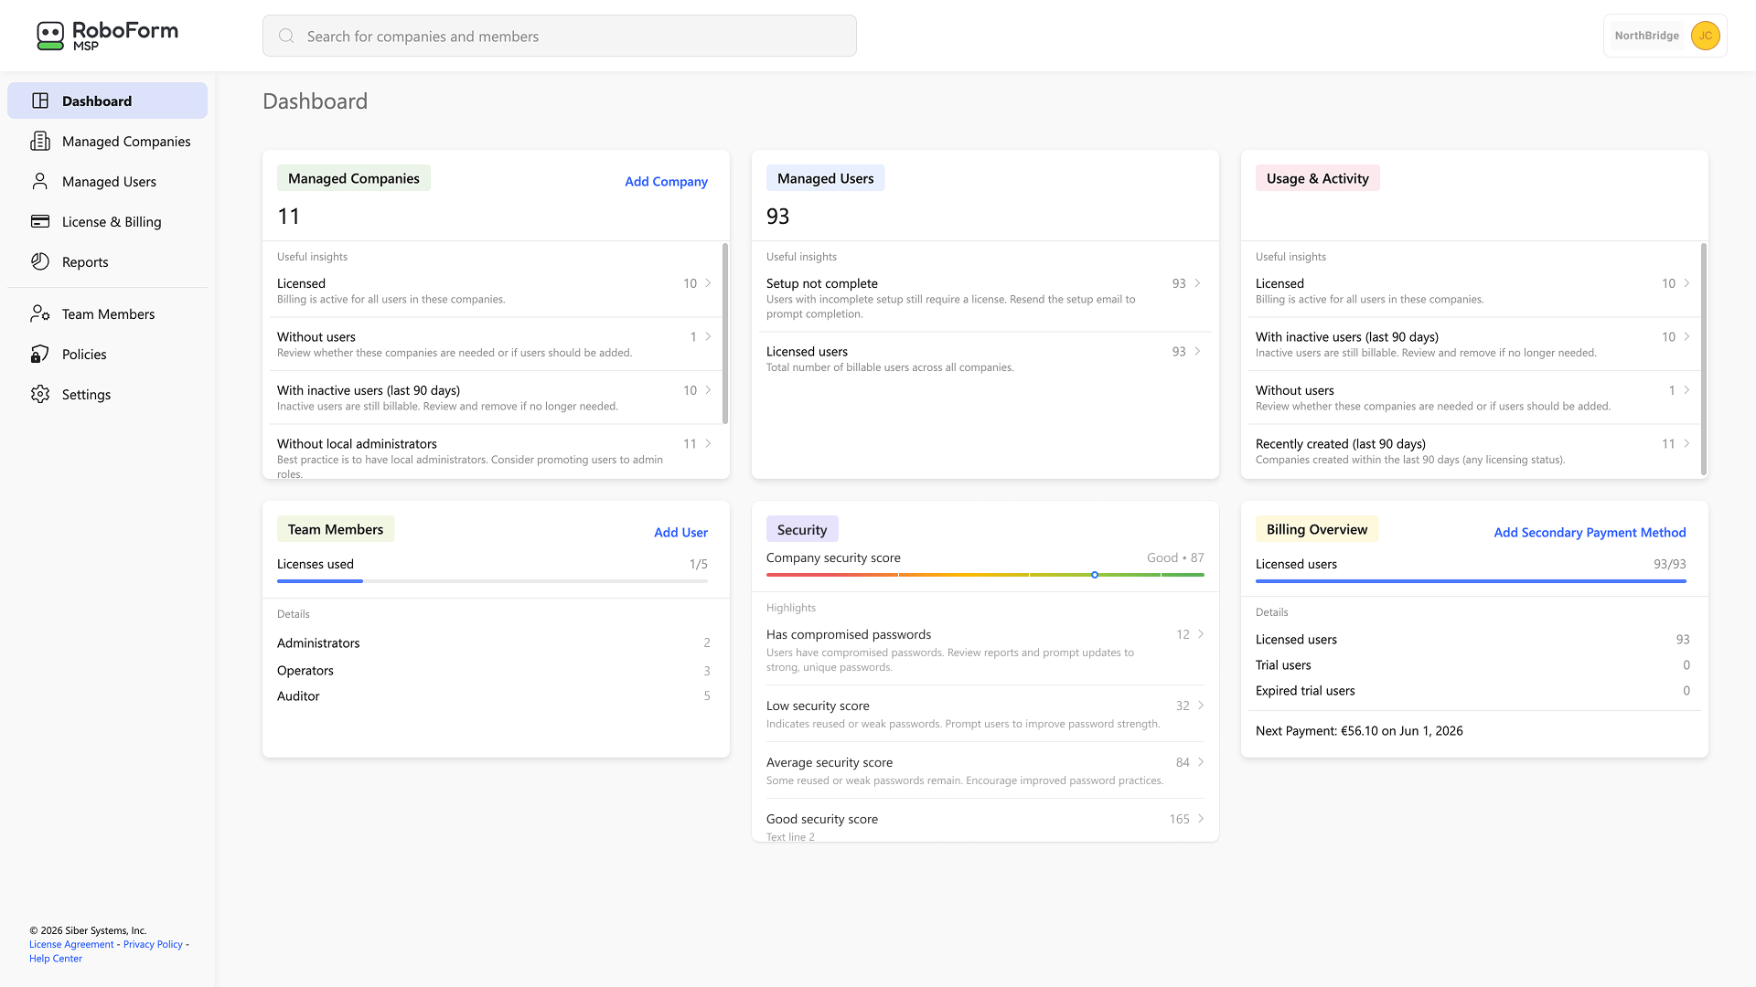Click the Next Payment €56.10 text
This screenshot has height=987, width=1756.
(1359, 730)
